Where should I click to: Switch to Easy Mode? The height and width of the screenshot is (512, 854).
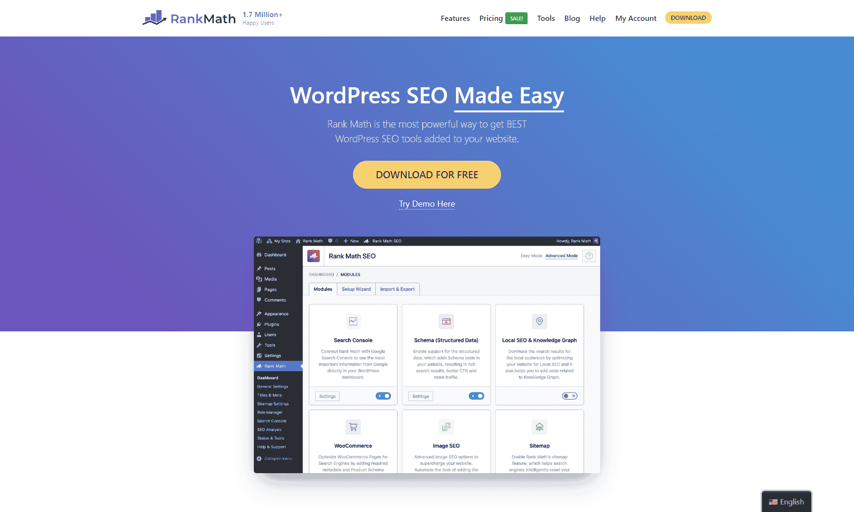pos(531,256)
